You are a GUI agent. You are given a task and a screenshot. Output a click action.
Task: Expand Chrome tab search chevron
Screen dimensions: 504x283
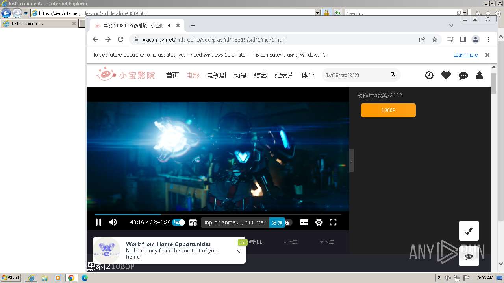click(x=451, y=26)
